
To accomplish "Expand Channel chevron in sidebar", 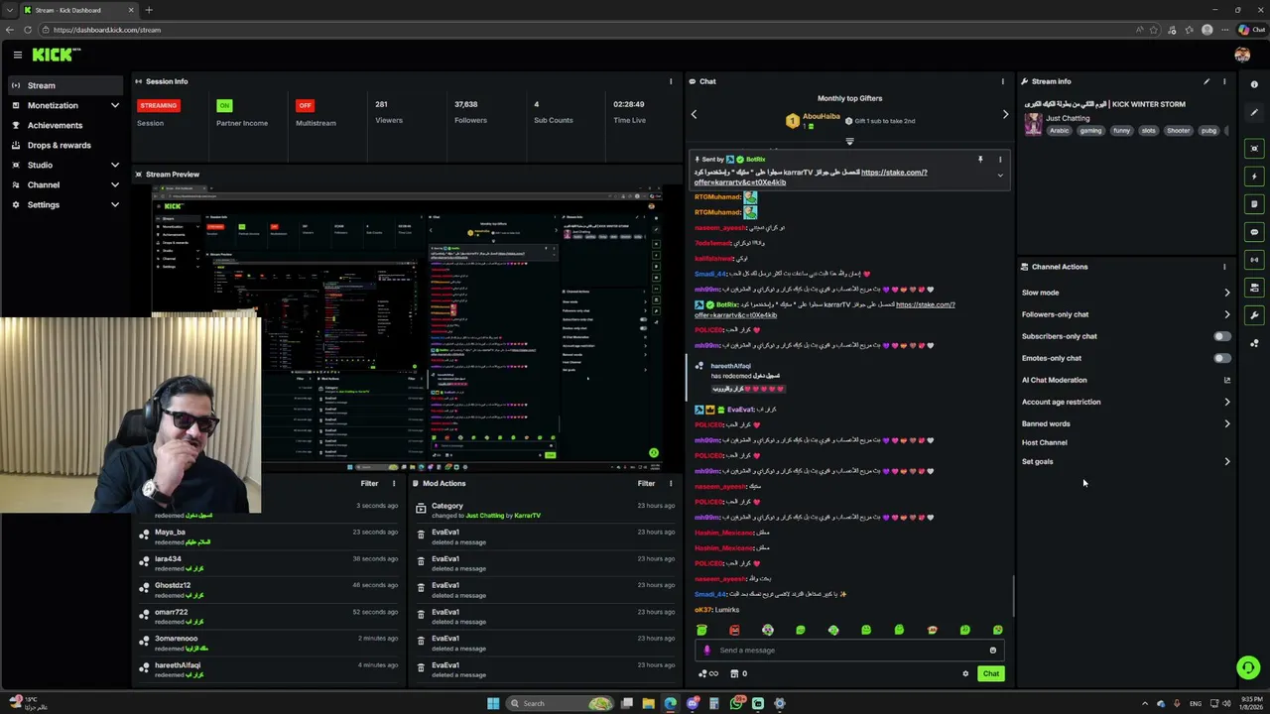I will (115, 184).
